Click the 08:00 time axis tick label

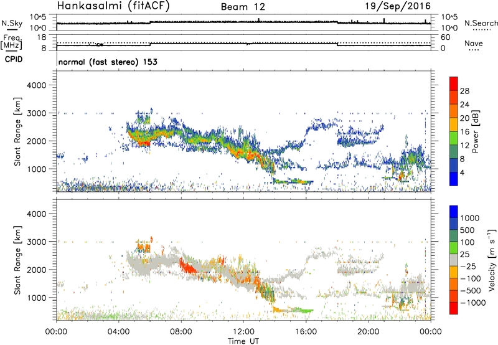click(x=181, y=332)
